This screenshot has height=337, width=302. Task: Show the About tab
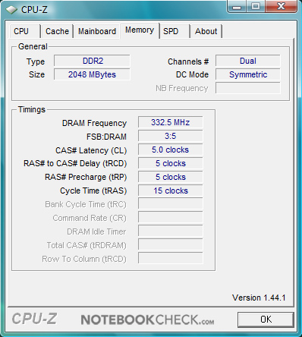point(206,31)
